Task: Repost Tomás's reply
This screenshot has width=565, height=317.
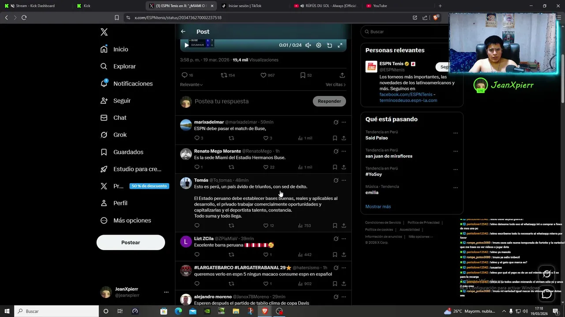Action: (x=231, y=225)
